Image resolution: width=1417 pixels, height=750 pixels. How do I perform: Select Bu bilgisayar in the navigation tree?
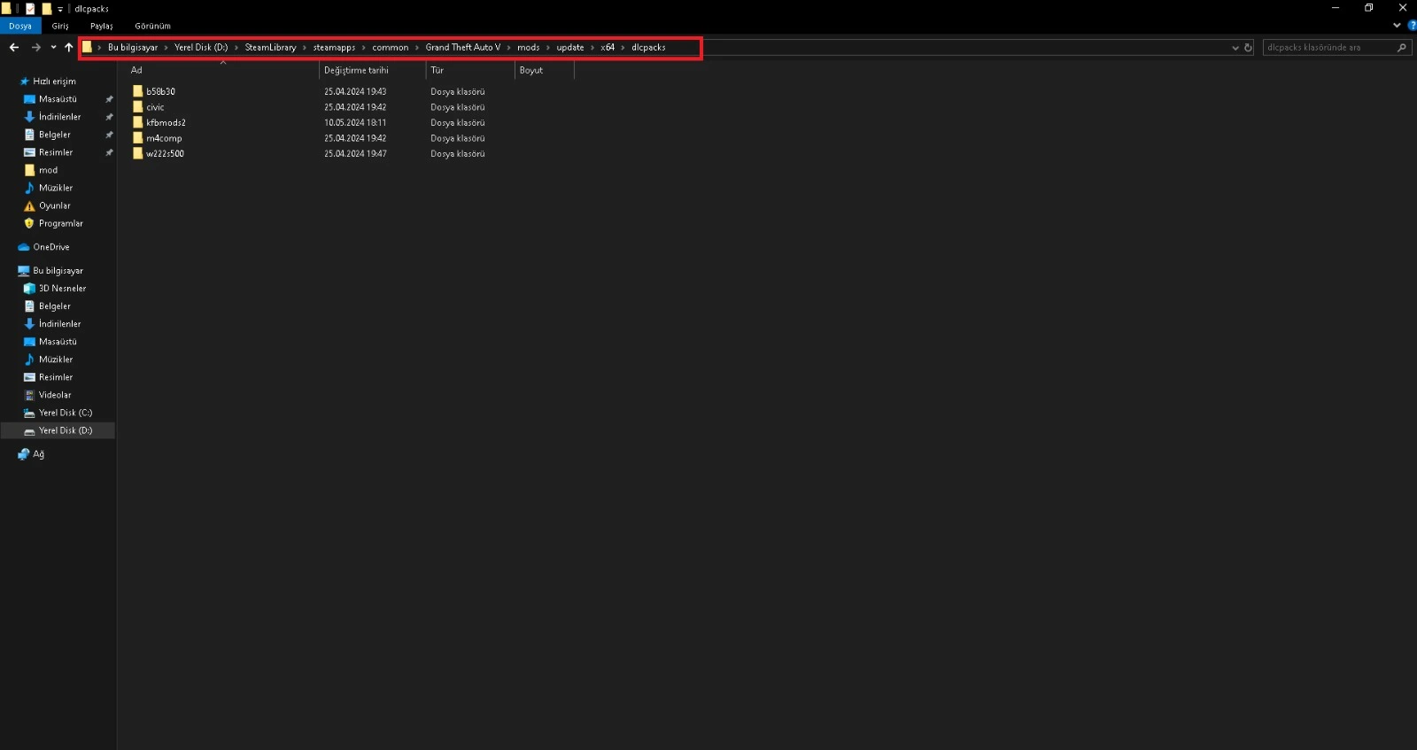point(58,271)
